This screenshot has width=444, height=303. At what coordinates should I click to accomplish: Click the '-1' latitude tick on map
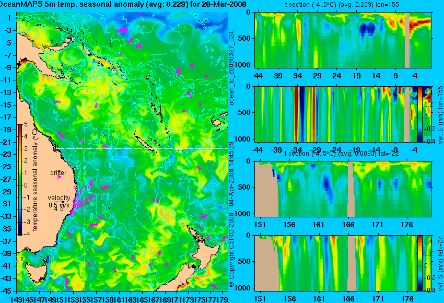[8, 18]
